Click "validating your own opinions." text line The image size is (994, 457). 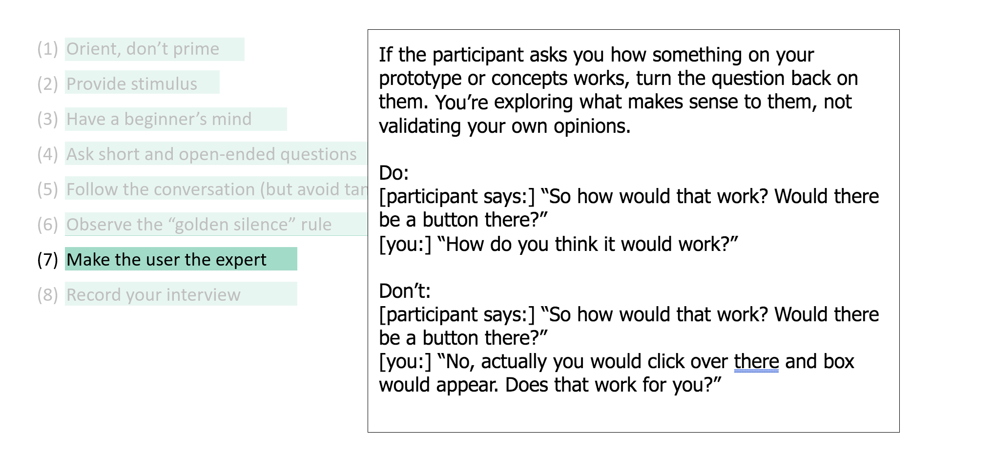coord(505,126)
